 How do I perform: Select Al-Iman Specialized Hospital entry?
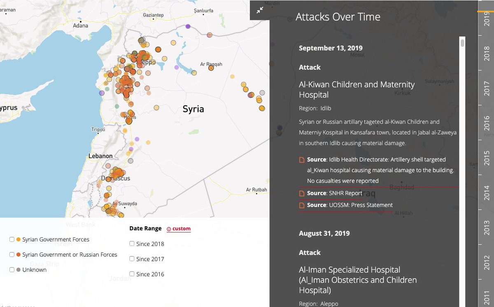pyautogui.click(x=358, y=280)
